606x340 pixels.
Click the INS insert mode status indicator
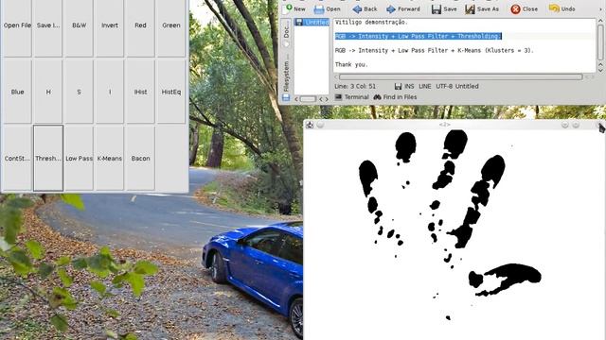coord(409,86)
